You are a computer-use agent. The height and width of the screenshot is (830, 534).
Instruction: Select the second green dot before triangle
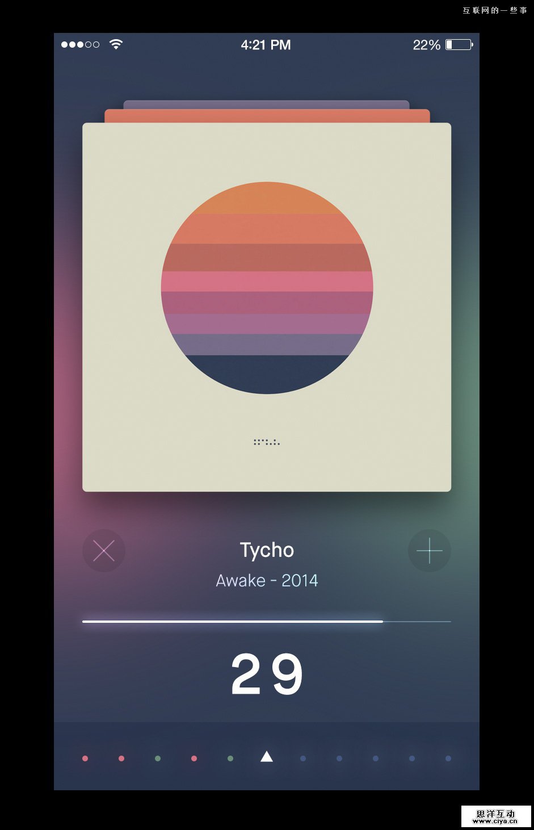click(230, 758)
